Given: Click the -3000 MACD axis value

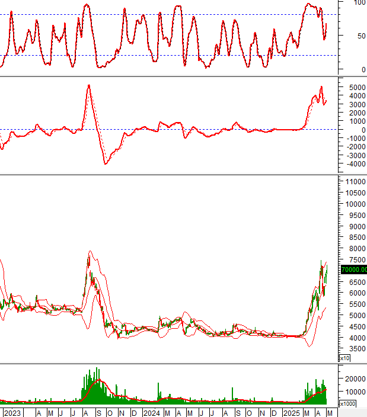Looking at the screenshot, I should click(356, 155).
